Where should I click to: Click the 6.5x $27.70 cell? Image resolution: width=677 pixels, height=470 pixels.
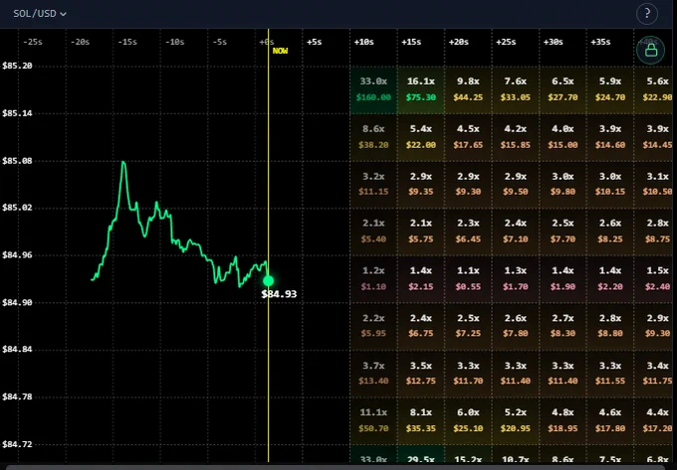(x=563, y=89)
